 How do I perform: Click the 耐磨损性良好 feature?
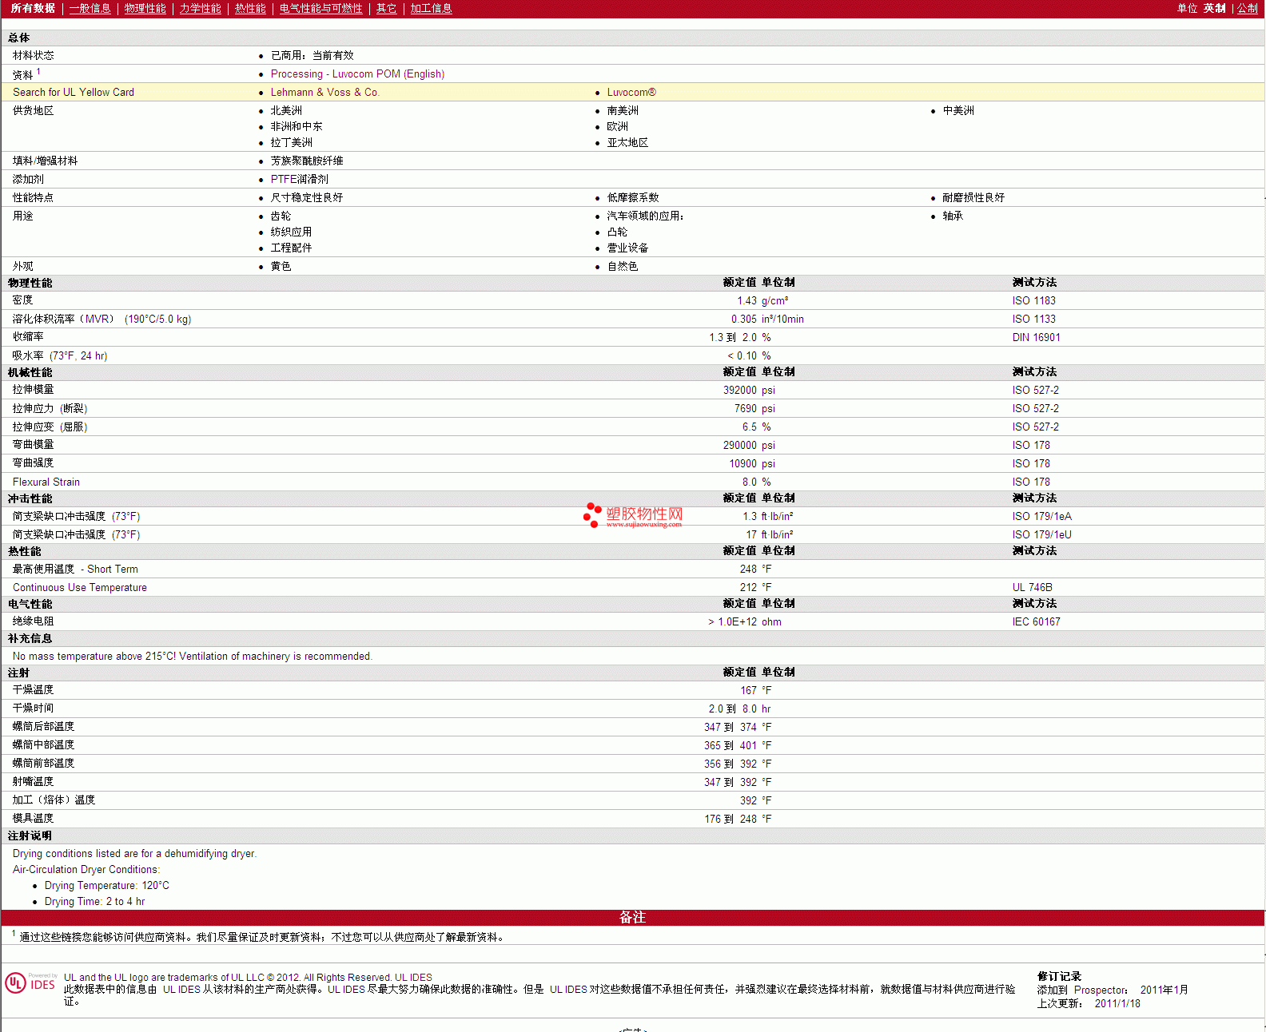(x=973, y=197)
